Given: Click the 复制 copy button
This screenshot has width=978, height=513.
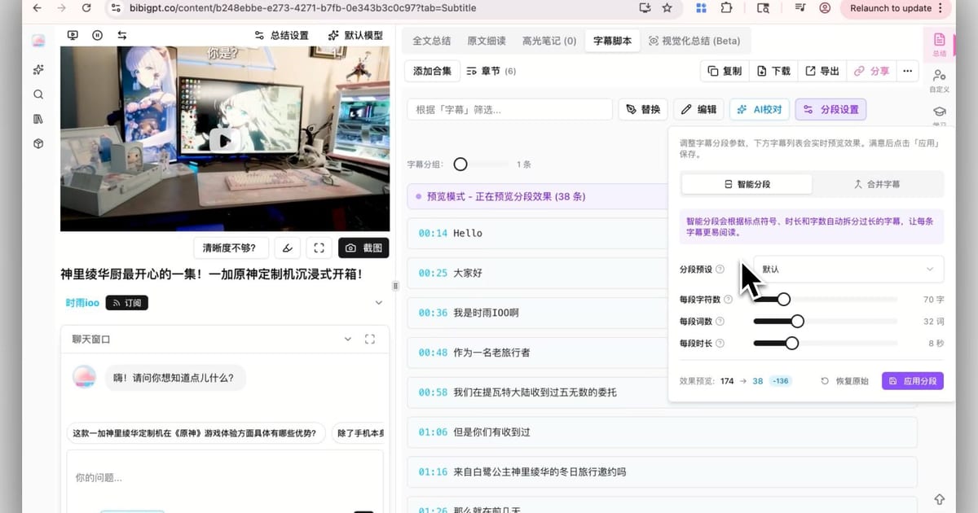Looking at the screenshot, I should pos(725,71).
